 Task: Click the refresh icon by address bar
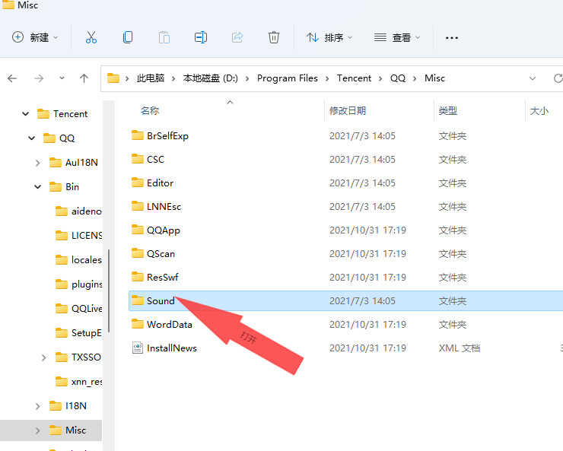point(558,78)
